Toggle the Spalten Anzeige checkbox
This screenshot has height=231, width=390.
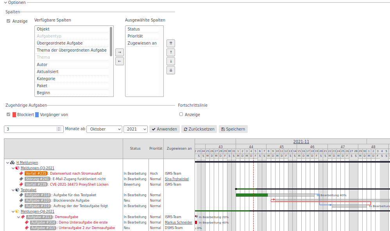point(9,21)
